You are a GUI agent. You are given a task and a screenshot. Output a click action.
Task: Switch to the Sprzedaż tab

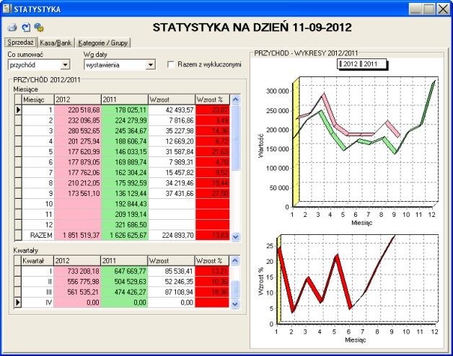coord(20,43)
